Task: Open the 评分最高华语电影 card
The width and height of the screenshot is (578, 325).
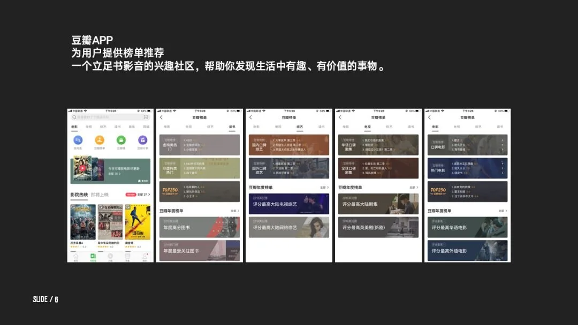Action: pos(467,227)
